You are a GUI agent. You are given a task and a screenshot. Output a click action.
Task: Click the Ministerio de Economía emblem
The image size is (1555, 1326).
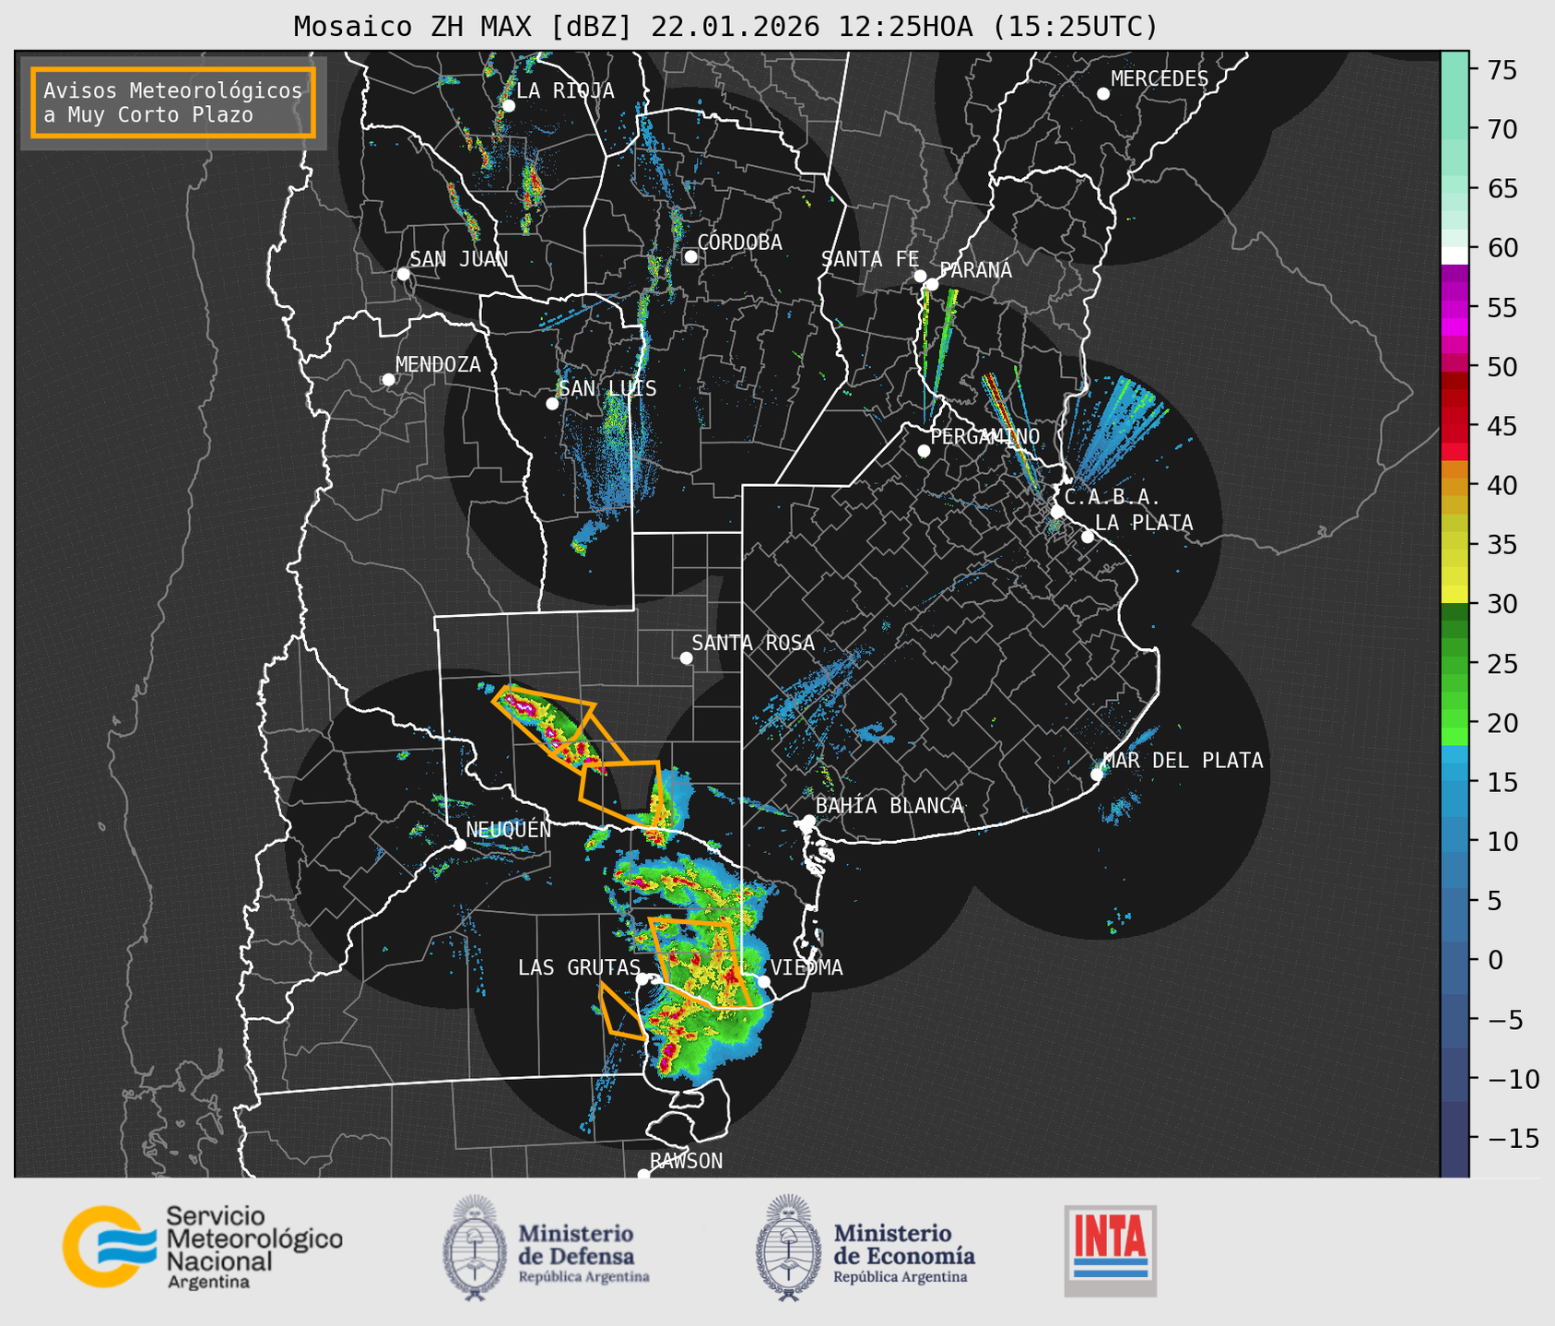pos(789,1248)
